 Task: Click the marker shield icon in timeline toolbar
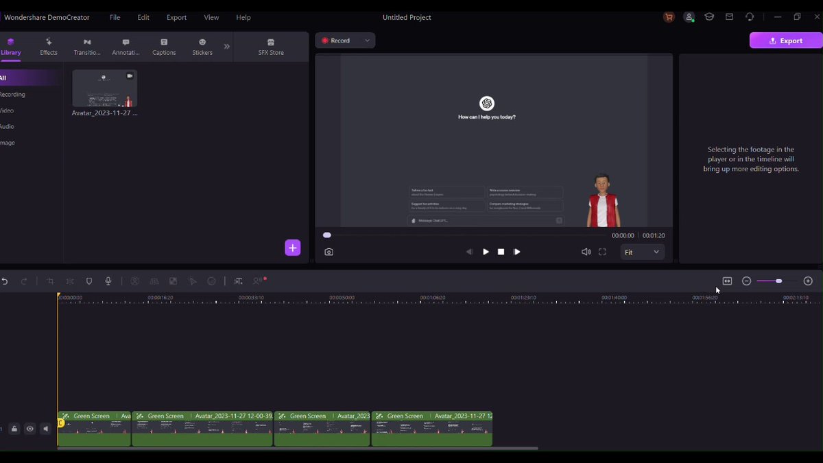click(x=89, y=281)
